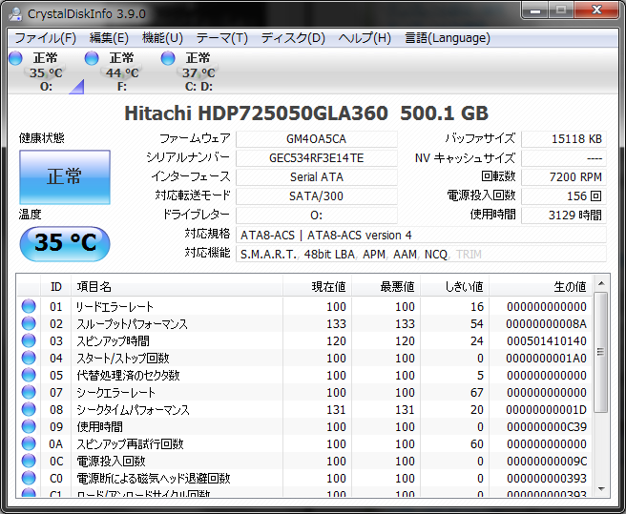Click rotation field 7200 RPM
This screenshot has width=626, height=514.
(x=564, y=176)
